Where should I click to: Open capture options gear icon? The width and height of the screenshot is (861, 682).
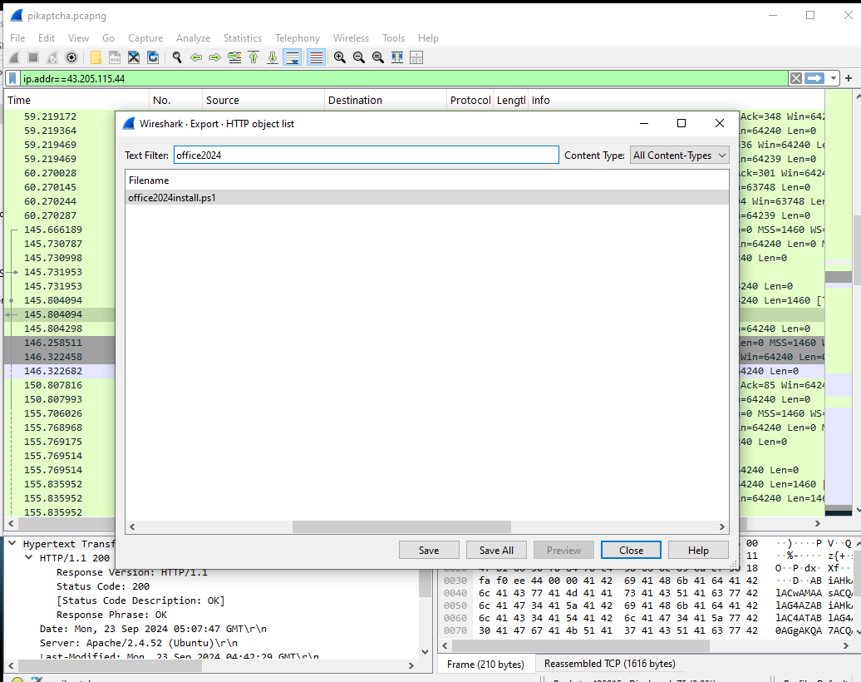[x=71, y=57]
